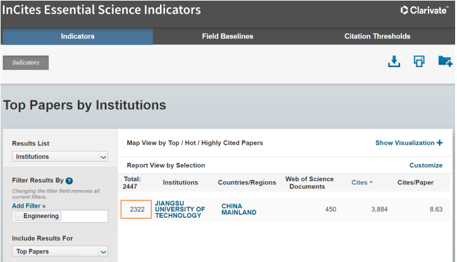Click the Total: 2447 count
Screen dimensions: 457x262
pos(131,183)
